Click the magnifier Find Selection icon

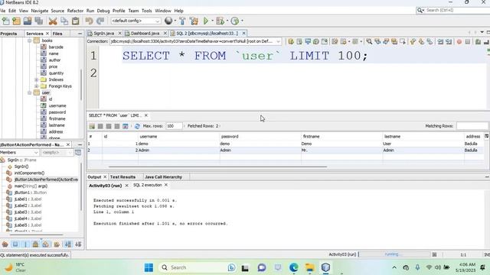point(369,41)
